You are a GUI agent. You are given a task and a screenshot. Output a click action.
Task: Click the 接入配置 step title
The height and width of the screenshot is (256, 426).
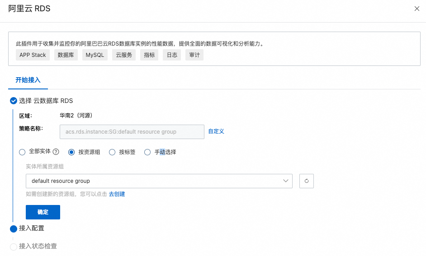click(32, 228)
